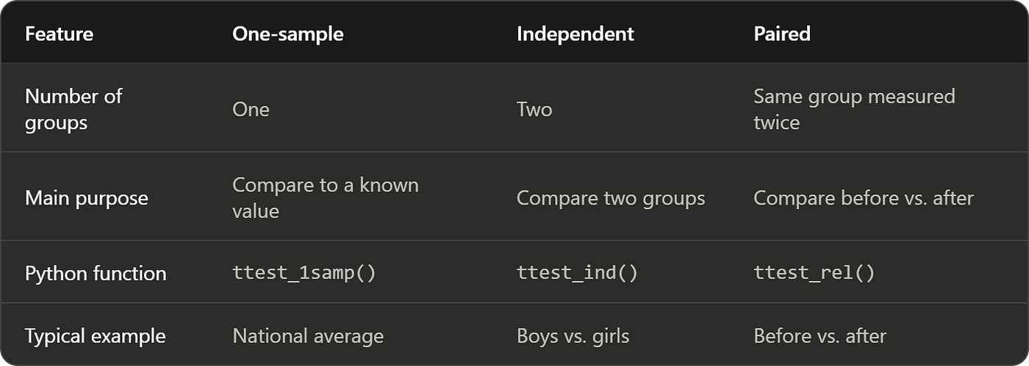Select the 'Compare to a known value' cell
The width and height of the screenshot is (1029, 366).
326,198
